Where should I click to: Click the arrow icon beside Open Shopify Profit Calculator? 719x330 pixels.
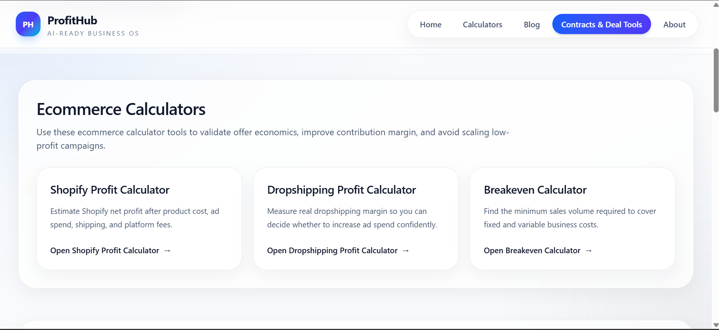tap(167, 250)
